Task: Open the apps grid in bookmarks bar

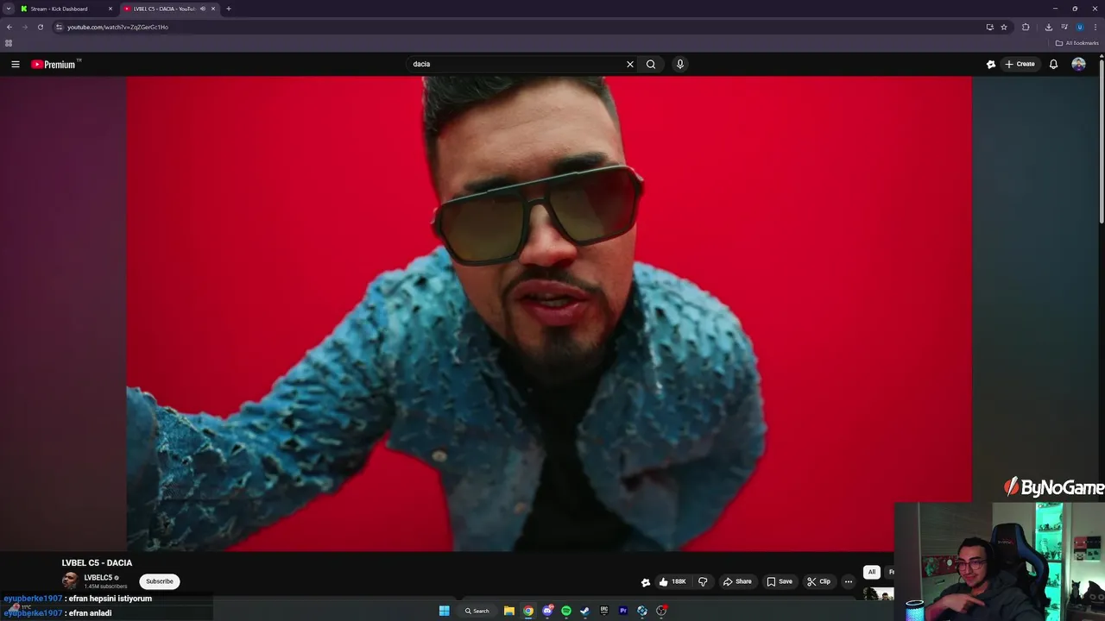Action: click(x=9, y=43)
